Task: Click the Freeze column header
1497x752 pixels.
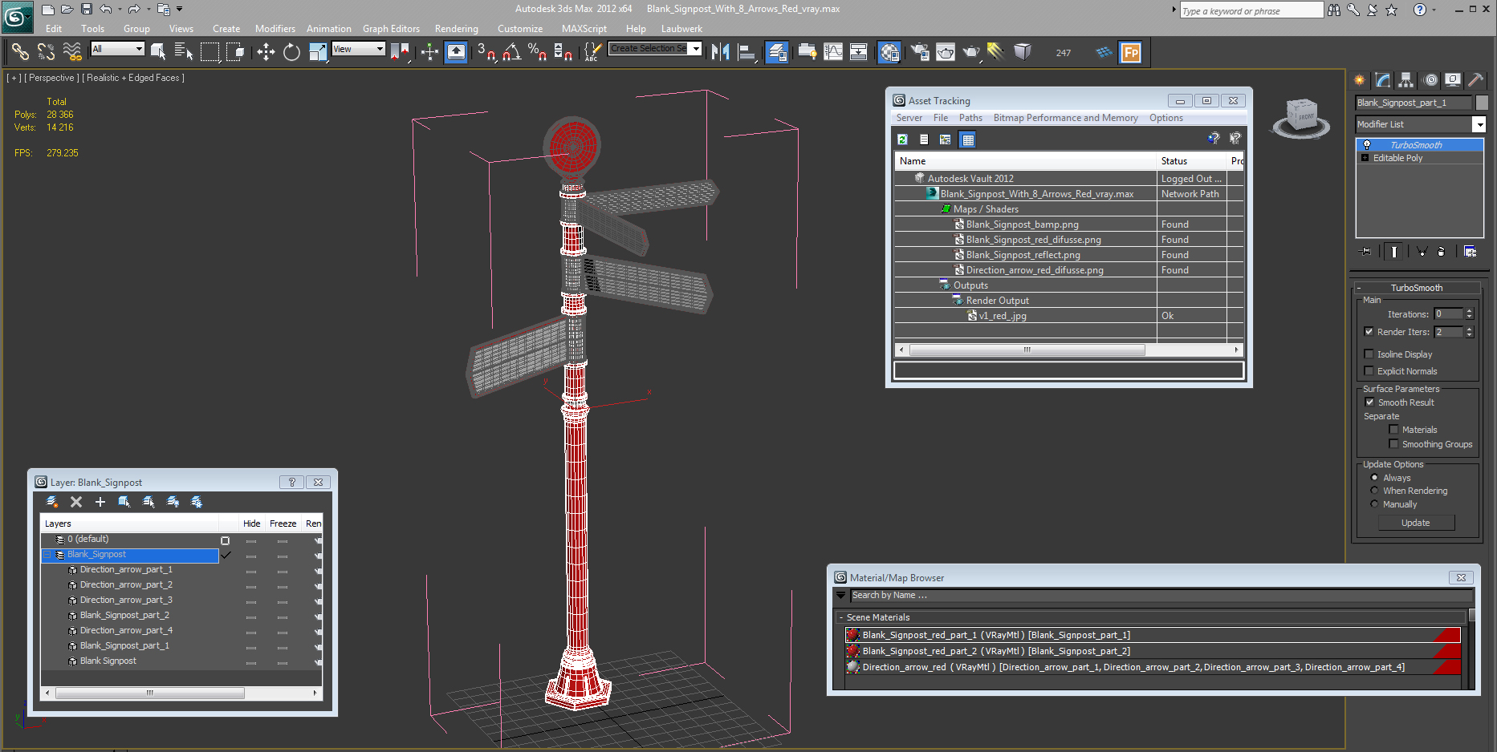Action: 283,524
